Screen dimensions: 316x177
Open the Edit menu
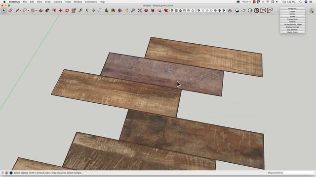click(x=32, y=2)
